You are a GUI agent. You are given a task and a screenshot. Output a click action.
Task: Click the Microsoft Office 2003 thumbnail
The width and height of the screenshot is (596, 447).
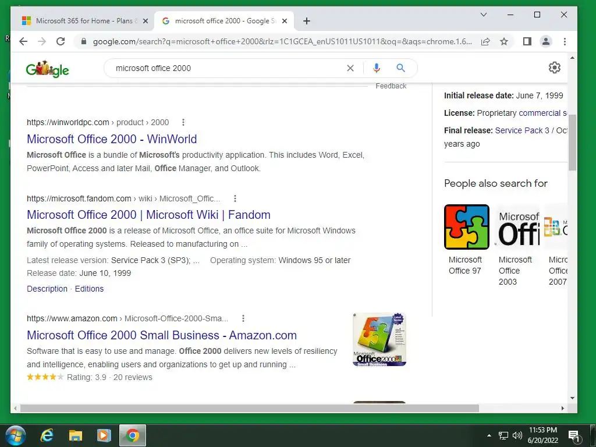(517, 227)
